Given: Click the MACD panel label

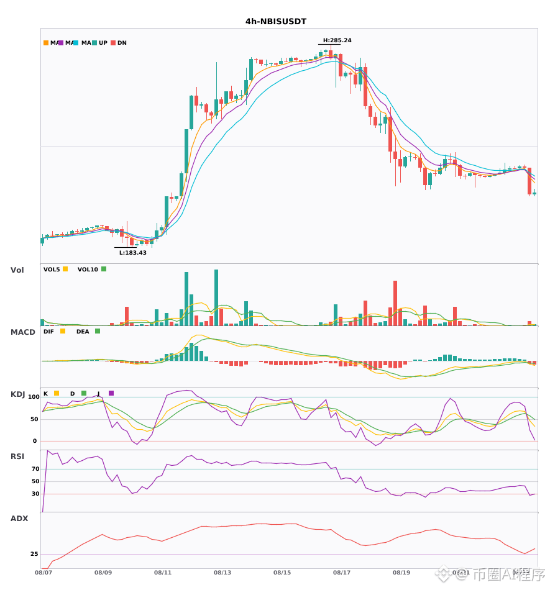Looking at the screenshot, I should tap(22, 332).
